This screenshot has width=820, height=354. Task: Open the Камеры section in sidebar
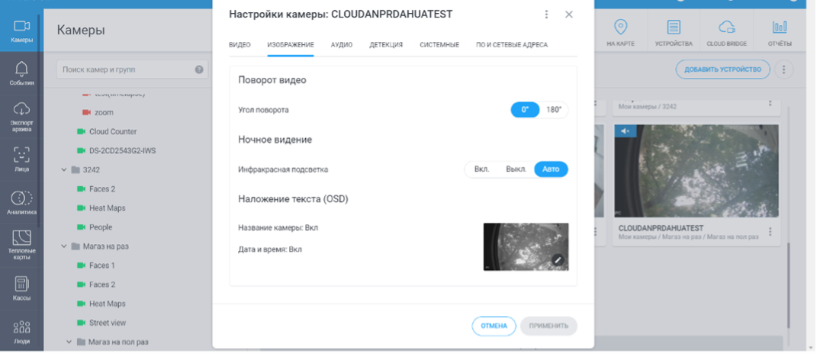click(21, 31)
